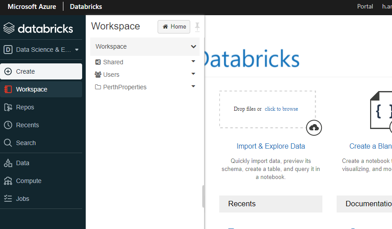Image resolution: width=392 pixels, height=229 pixels.
Task: Open the Portal link in the top bar
Action: [x=365, y=7]
